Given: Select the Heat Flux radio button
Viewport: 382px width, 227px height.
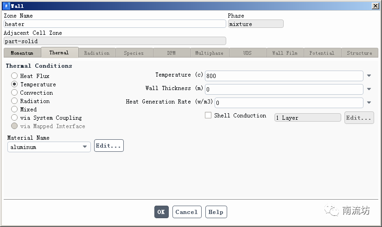Looking at the screenshot, I should click(14, 76).
